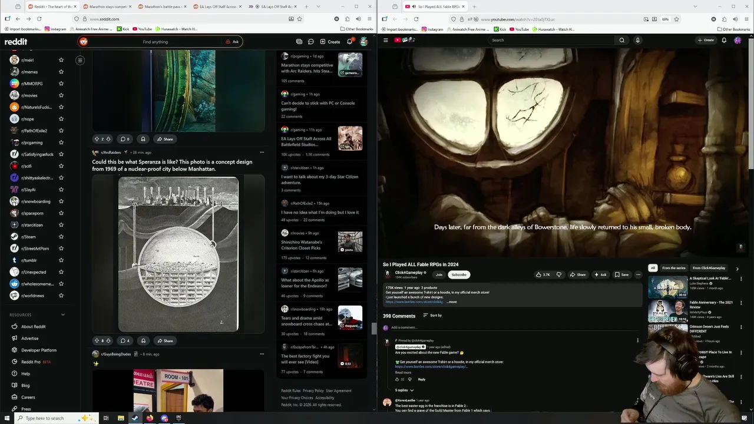Favorite r/movies with its star
The image size is (754, 424).
[61, 95]
